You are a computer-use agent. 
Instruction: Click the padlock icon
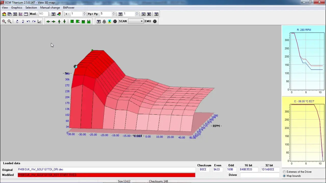[x=104, y=21]
